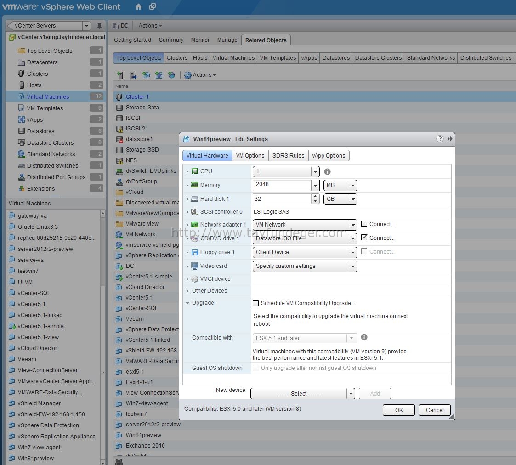Viewport: 516px width, 465px height.
Task: Click the Memory value field 2048
Action: coord(282,184)
